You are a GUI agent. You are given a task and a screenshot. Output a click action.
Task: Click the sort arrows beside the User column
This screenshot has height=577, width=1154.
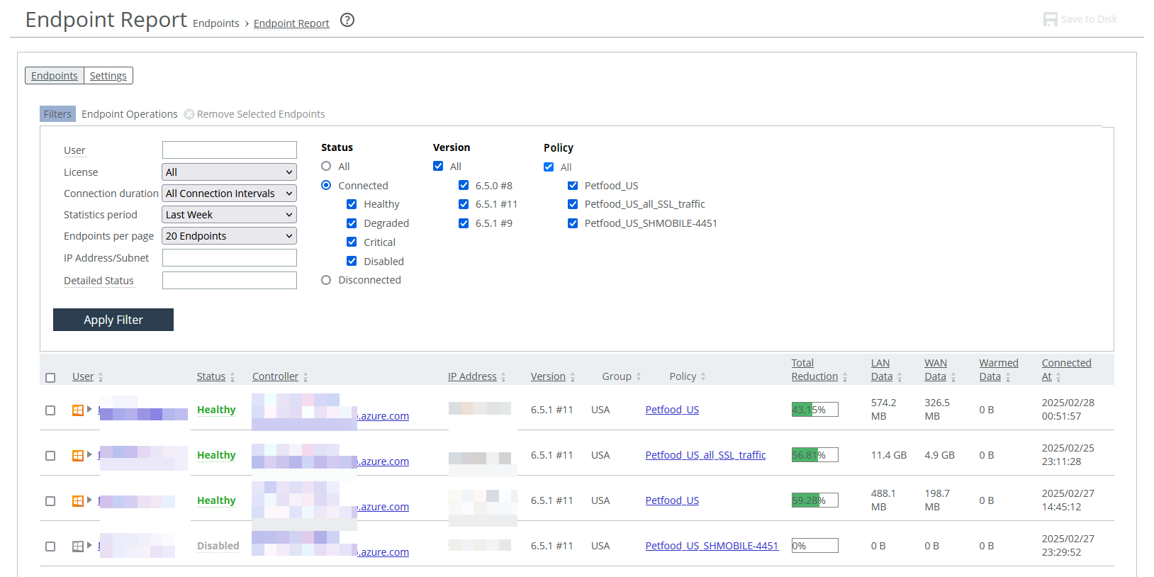101,377
